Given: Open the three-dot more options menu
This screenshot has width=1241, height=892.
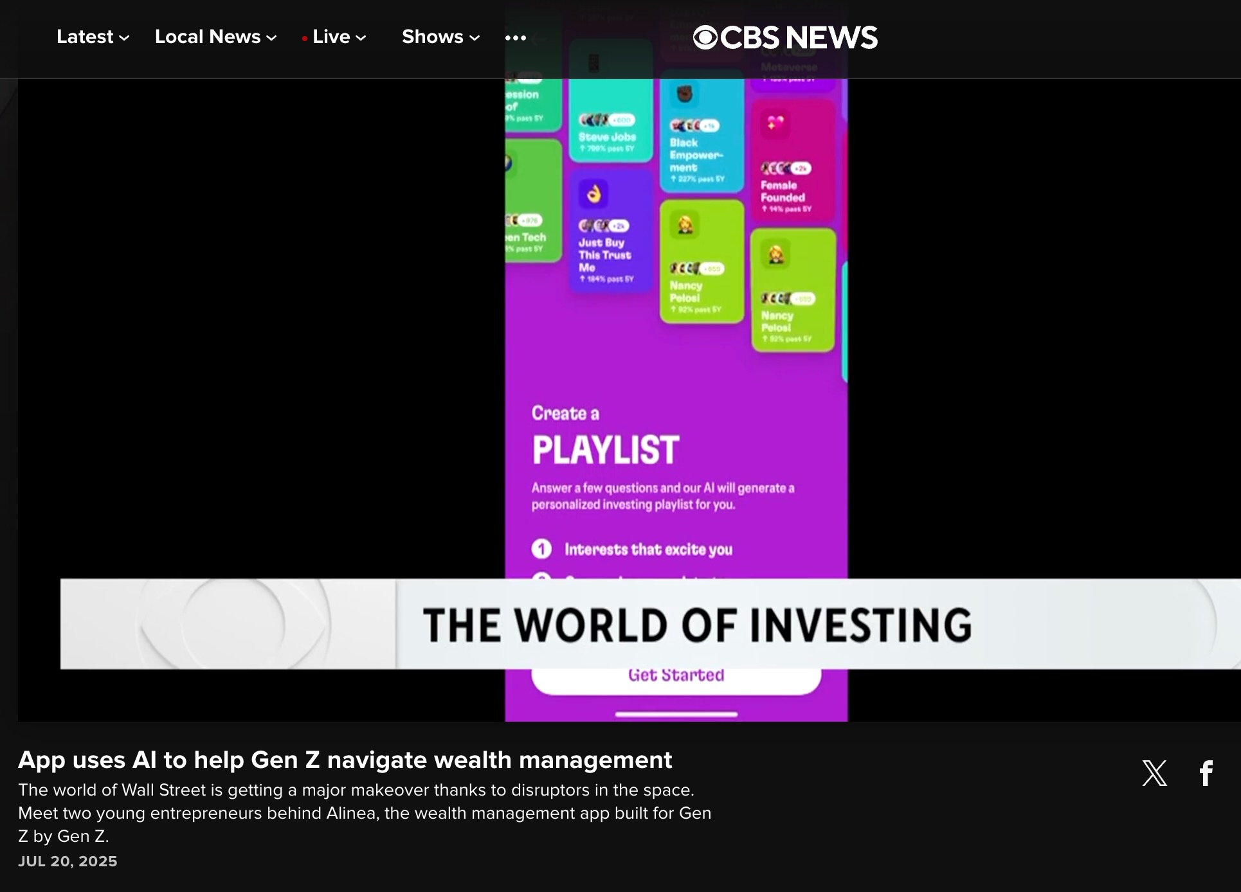Looking at the screenshot, I should (x=516, y=37).
